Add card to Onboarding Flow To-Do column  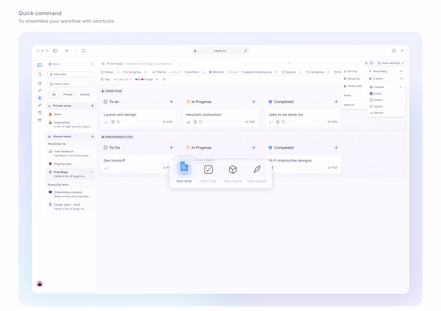171,147
